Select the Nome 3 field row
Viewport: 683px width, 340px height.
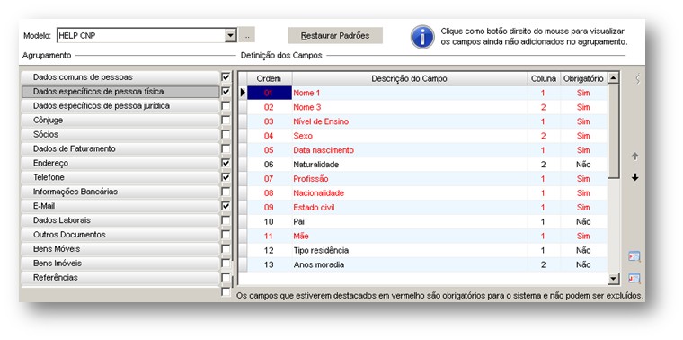click(x=422, y=107)
